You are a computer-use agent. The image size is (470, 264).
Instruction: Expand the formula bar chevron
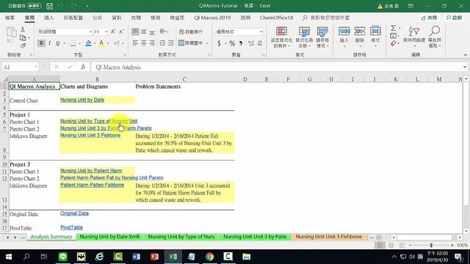pos(465,67)
